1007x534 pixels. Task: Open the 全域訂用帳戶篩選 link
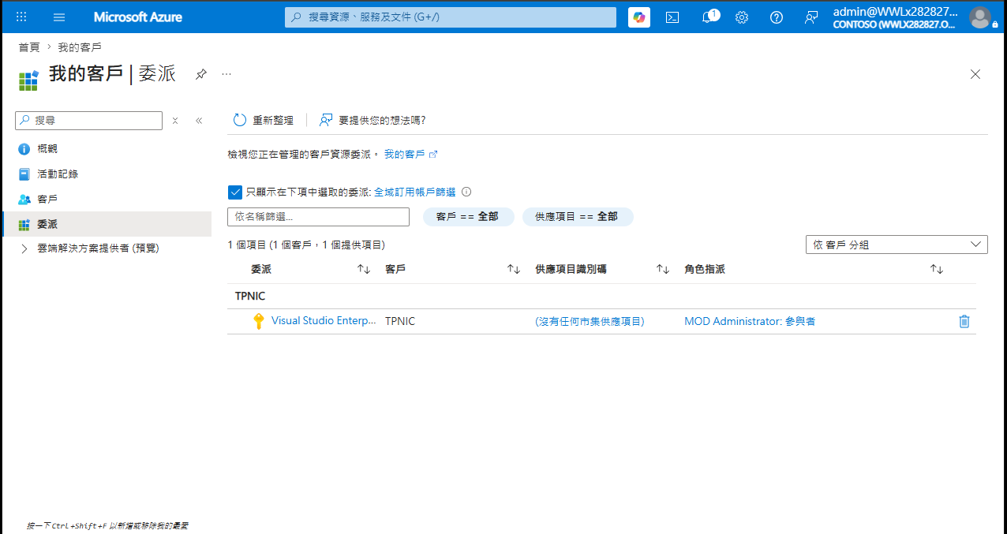click(414, 192)
